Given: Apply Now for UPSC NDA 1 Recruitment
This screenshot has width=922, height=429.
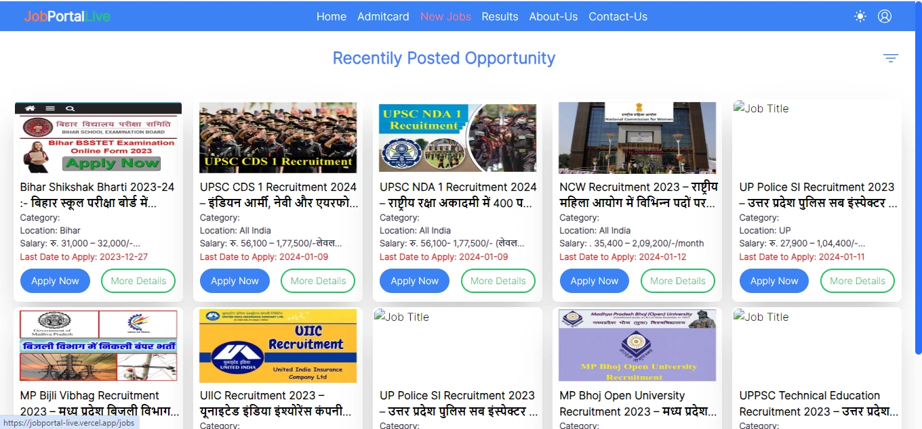Looking at the screenshot, I should [414, 281].
